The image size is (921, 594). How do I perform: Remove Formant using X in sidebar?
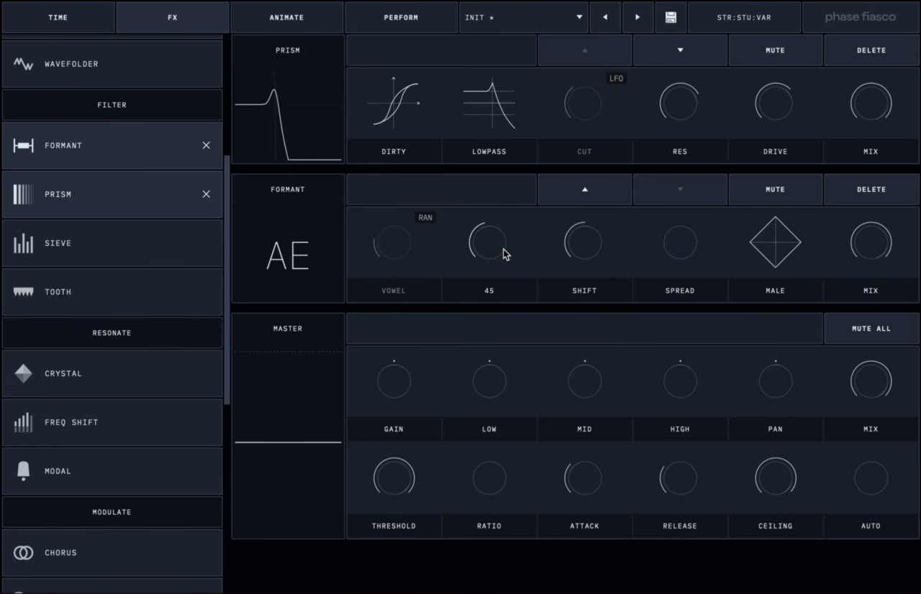pyautogui.click(x=207, y=145)
